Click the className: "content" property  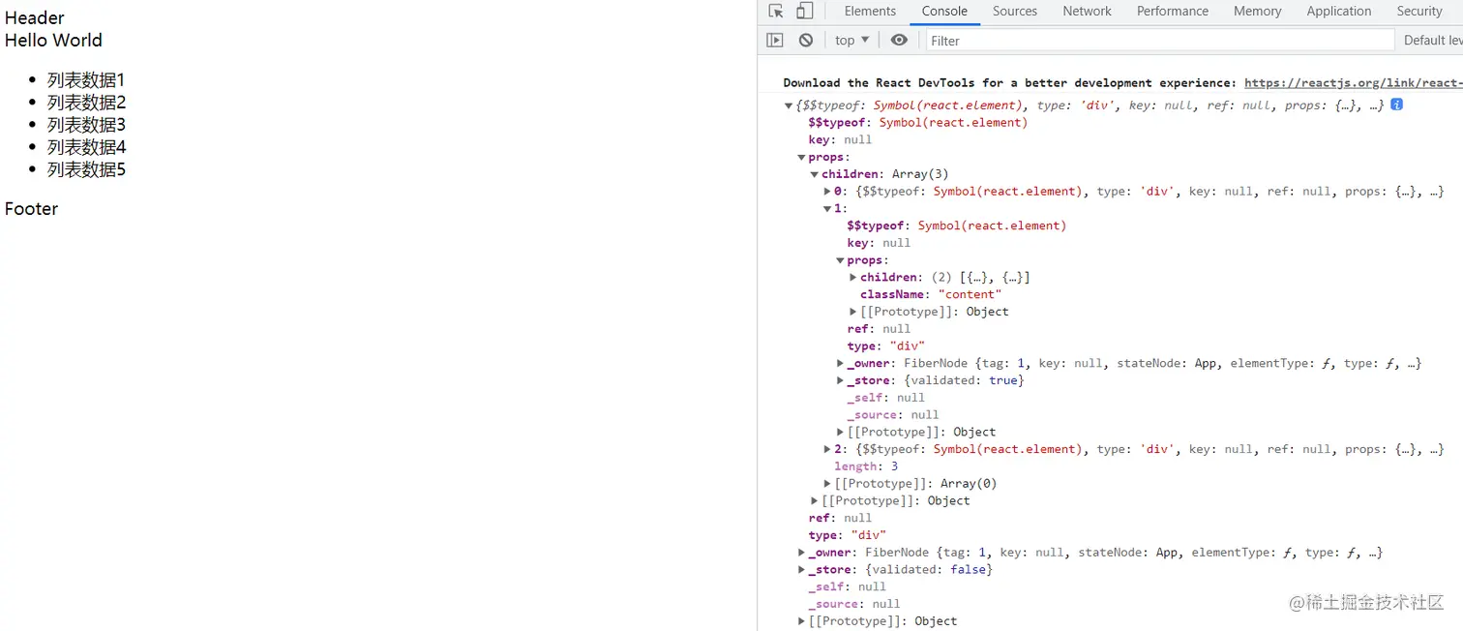point(931,294)
